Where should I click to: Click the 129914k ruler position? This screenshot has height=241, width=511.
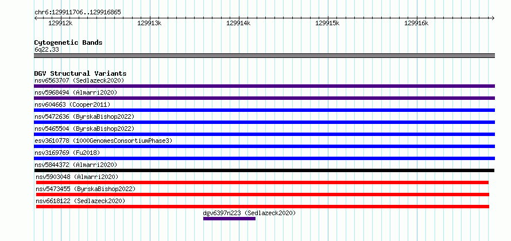point(238,23)
